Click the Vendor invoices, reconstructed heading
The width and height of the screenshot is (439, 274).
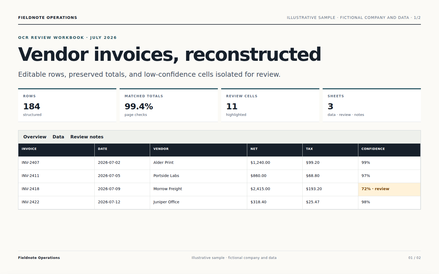[170, 54]
